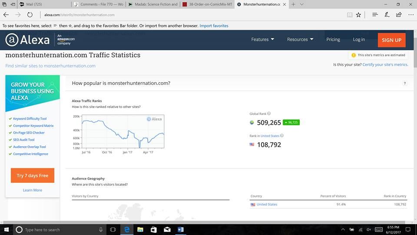Viewport: 417px width, 235px height.
Task: Open the Pricing menu item
Action: [333, 40]
